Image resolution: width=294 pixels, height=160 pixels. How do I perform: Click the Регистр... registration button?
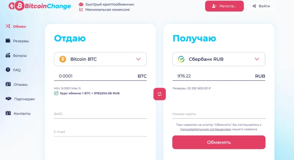coord(224,6)
